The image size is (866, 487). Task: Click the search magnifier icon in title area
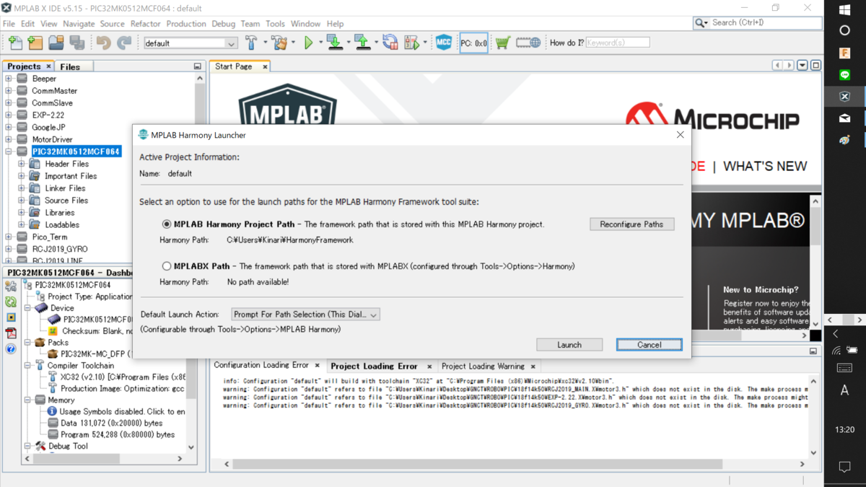701,23
